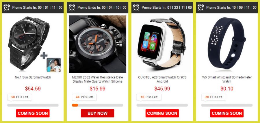Open the OUKITEL A28 smart watch picture
Viewport: 260px width, 123px height.
click(x=162, y=44)
